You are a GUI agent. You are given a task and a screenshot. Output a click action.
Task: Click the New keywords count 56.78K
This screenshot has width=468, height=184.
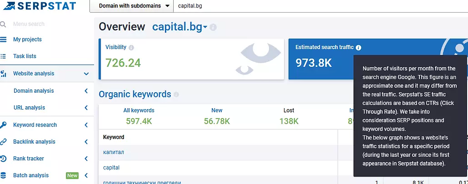coord(217,121)
